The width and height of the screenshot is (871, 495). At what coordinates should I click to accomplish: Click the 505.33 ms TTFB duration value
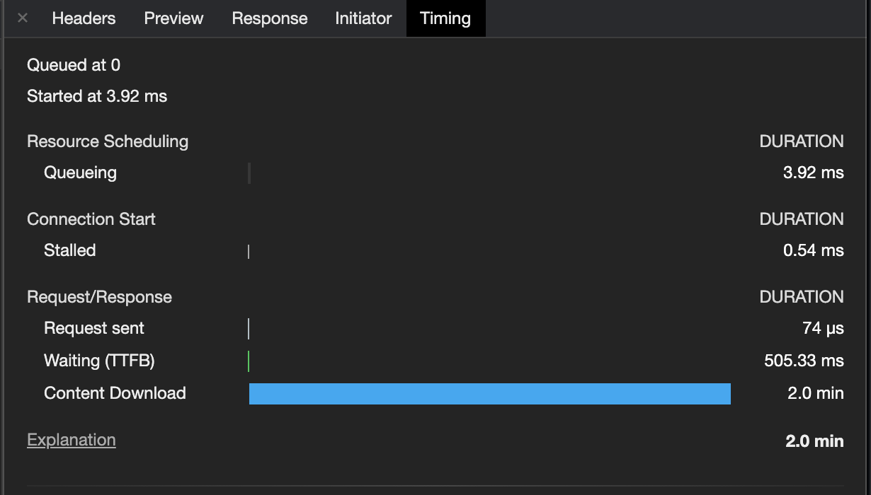coord(803,361)
